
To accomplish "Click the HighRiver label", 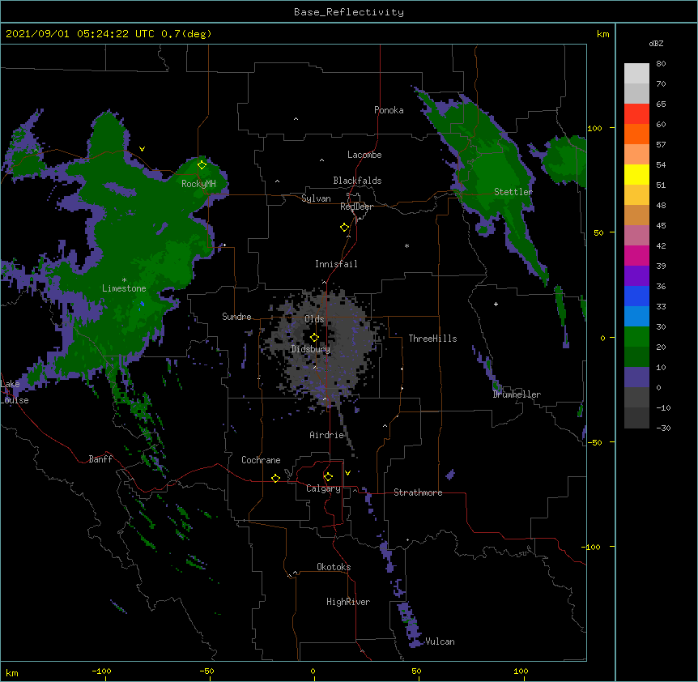I will (348, 602).
